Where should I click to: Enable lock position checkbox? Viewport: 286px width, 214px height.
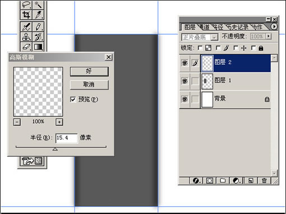[x=236, y=48]
